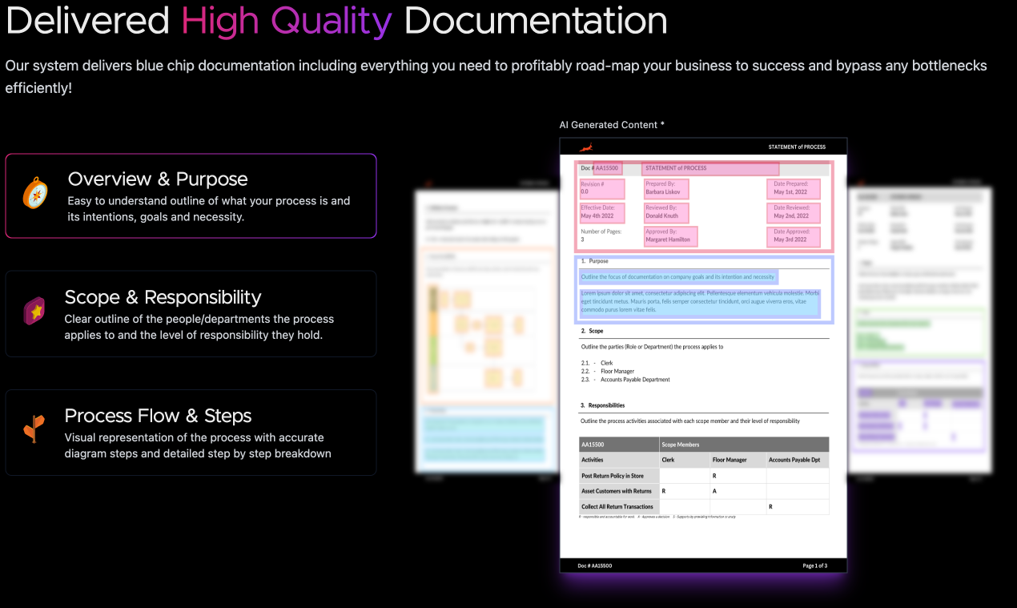Click the Prepared By Barbara Liskov box
1017x608 pixels.
(665, 189)
